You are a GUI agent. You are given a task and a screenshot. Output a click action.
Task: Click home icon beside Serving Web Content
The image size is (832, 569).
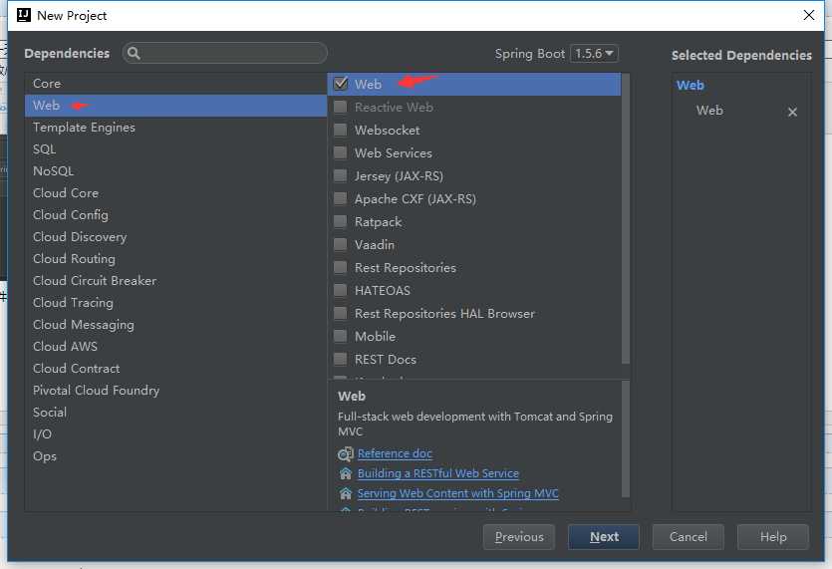tap(346, 493)
